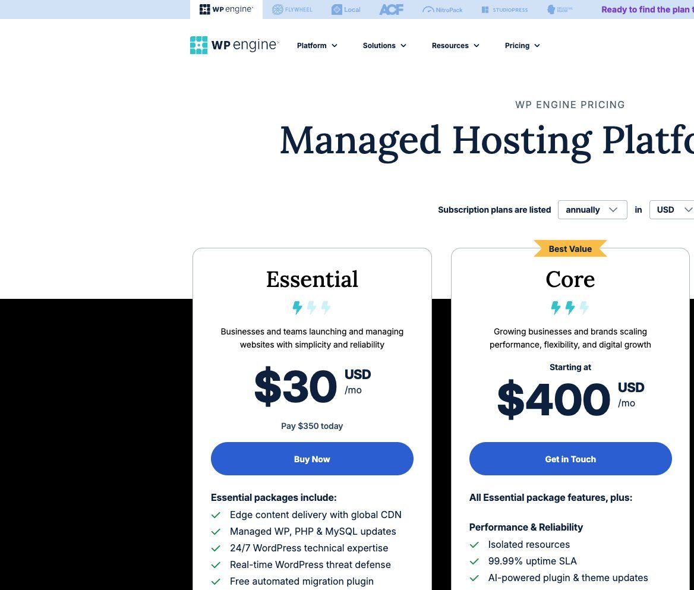Click the Core plan lightning bolt rating
This screenshot has width=694, height=590.
[x=570, y=307]
